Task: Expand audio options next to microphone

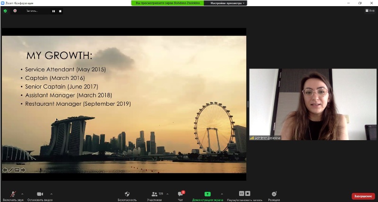Action: (x=22, y=194)
